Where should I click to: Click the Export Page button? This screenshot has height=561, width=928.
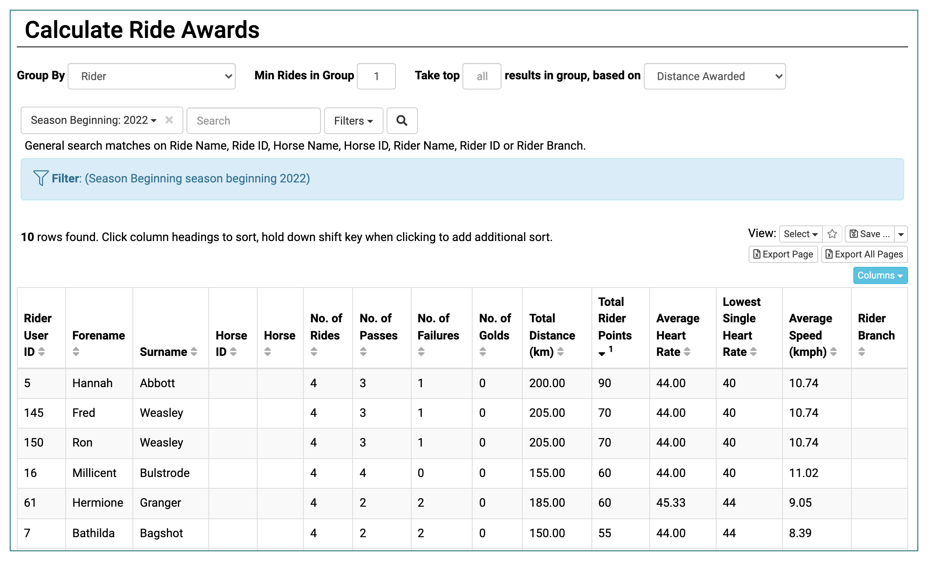pyautogui.click(x=783, y=254)
